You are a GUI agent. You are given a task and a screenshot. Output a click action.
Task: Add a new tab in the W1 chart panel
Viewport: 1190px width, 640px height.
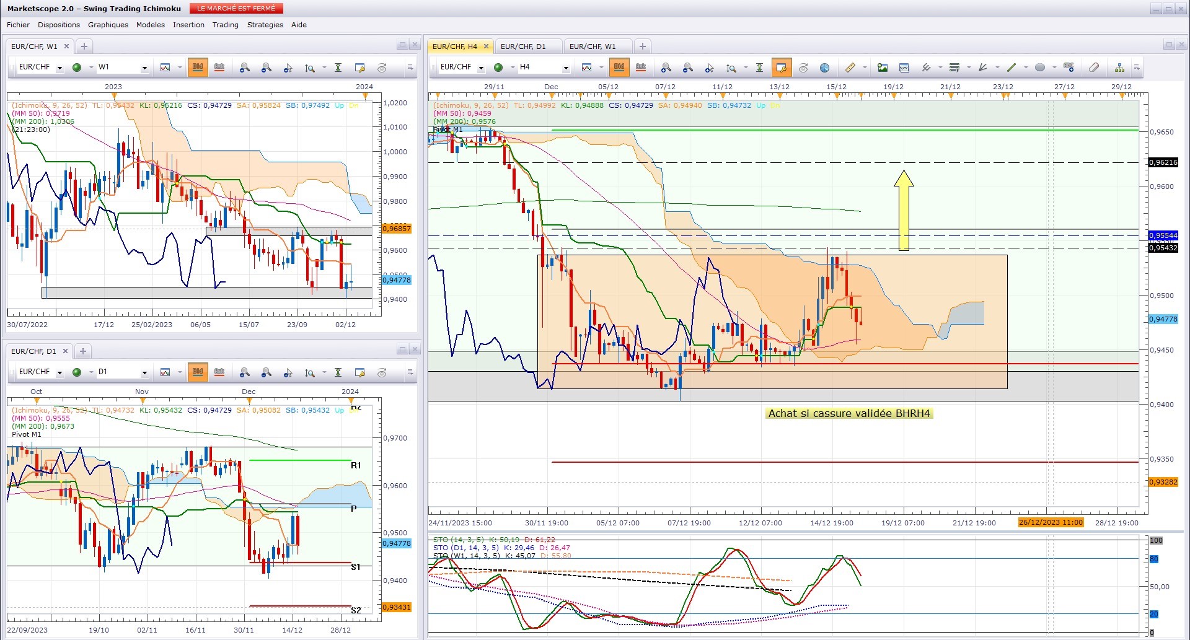[x=84, y=46]
